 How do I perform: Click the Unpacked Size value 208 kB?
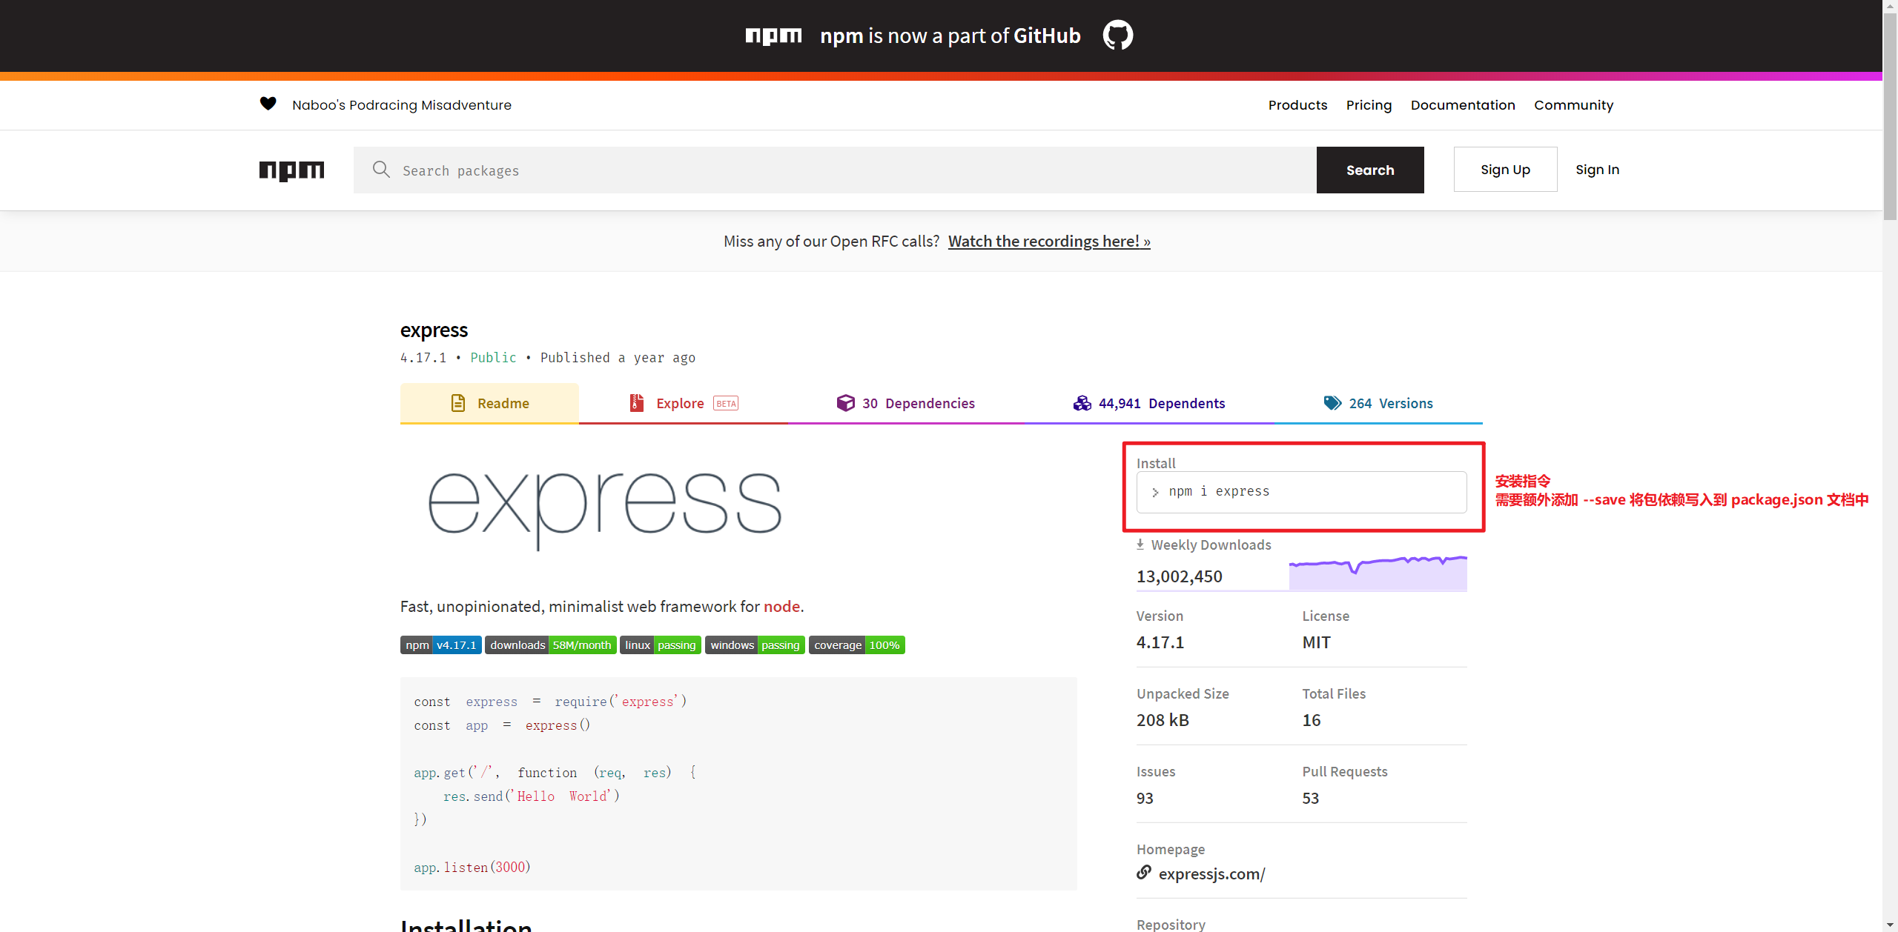(1163, 720)
